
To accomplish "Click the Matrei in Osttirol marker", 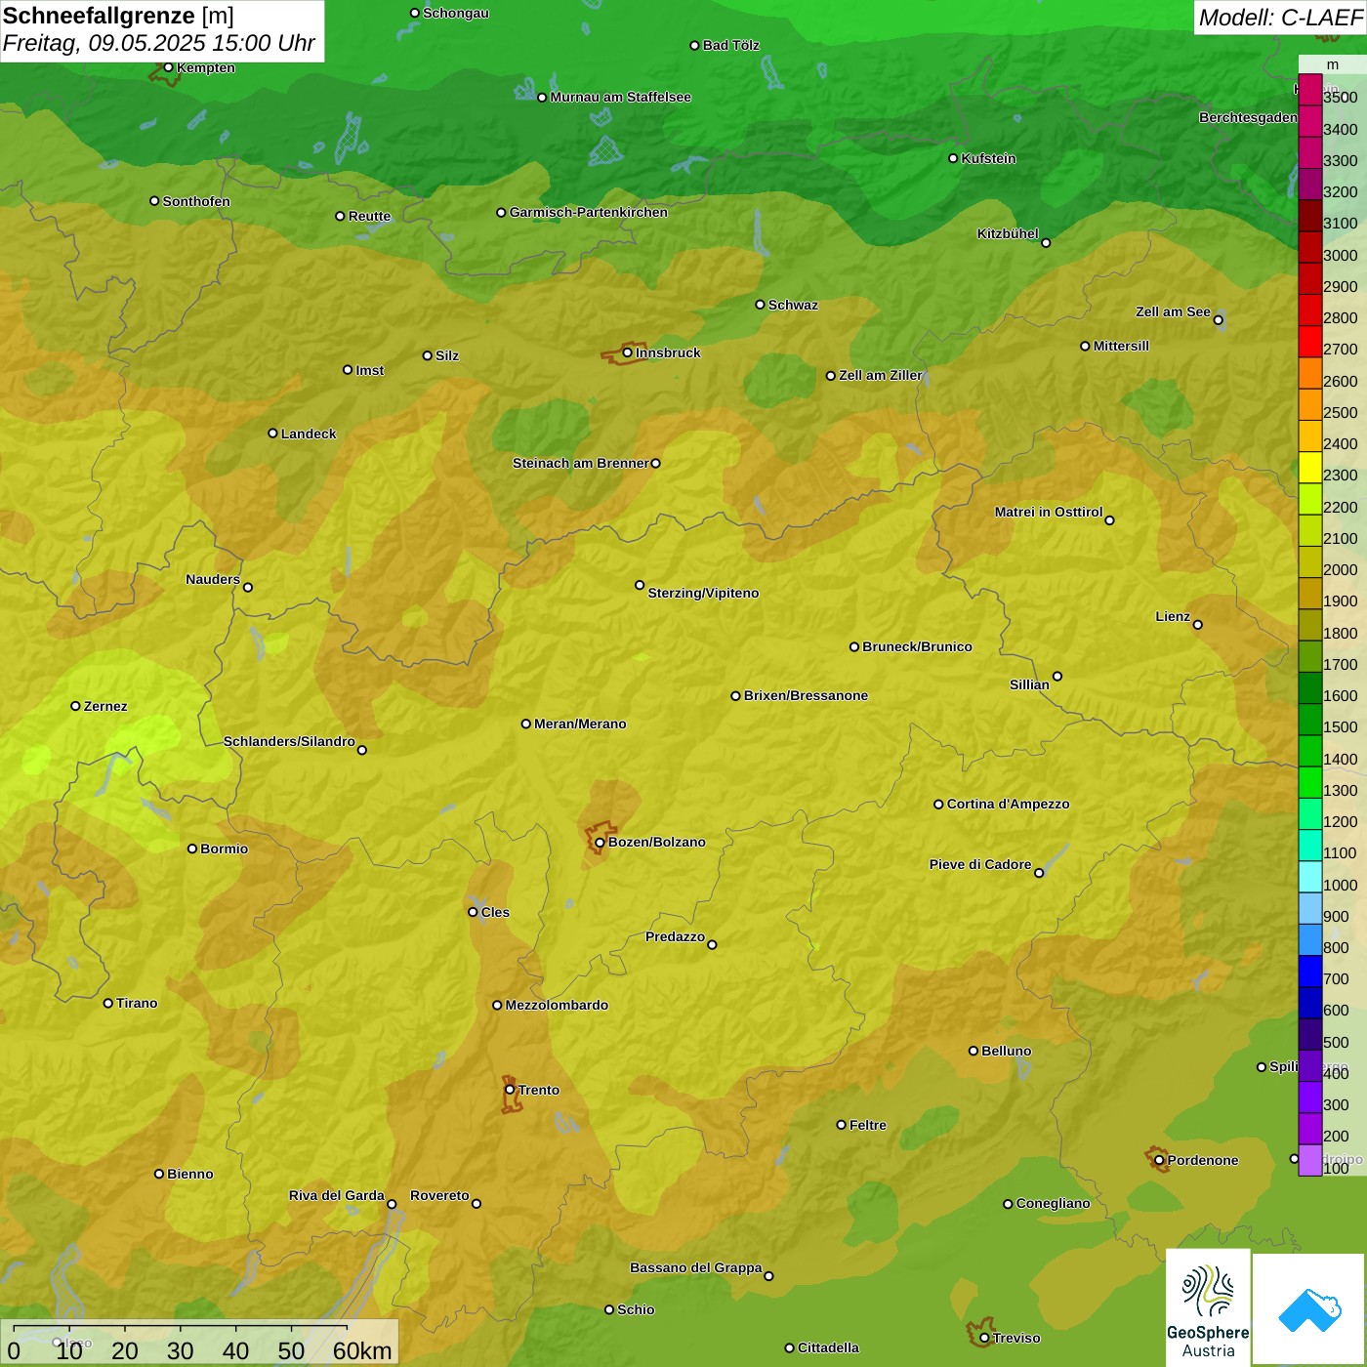I will (1109, 519).
